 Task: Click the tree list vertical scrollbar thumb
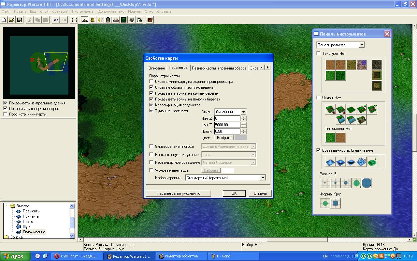[x=72, y=223]
